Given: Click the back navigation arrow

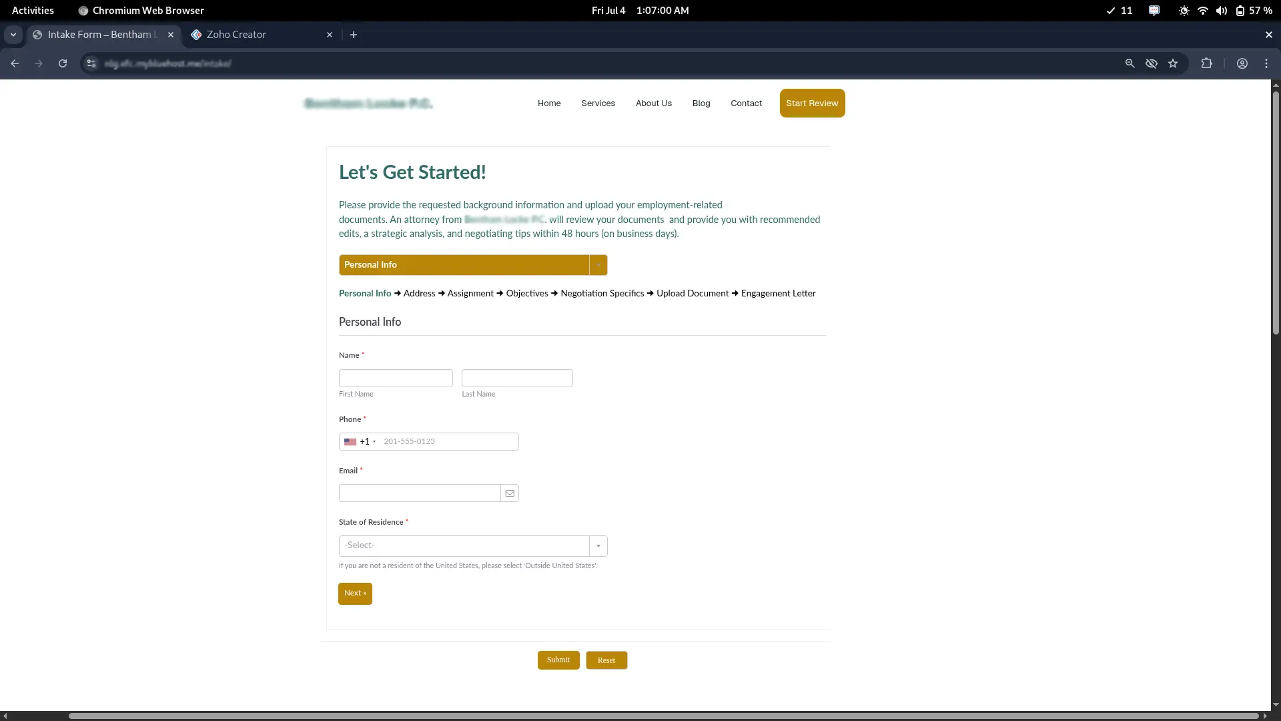Looking at the screenshot, I should click(x=15, y=63).
